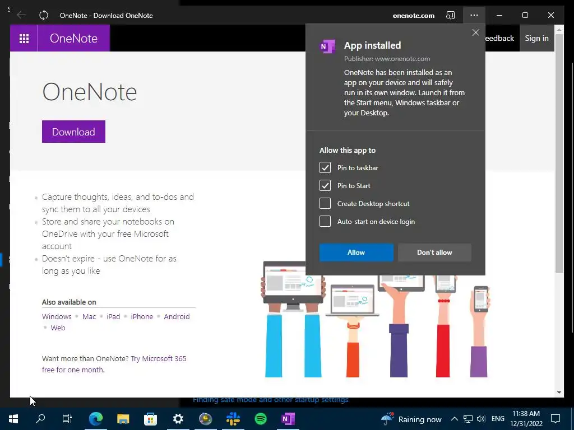Click the OneNote logo in popup
The height and width of the screenshot is (430, 574).
[x=327, y=46]
